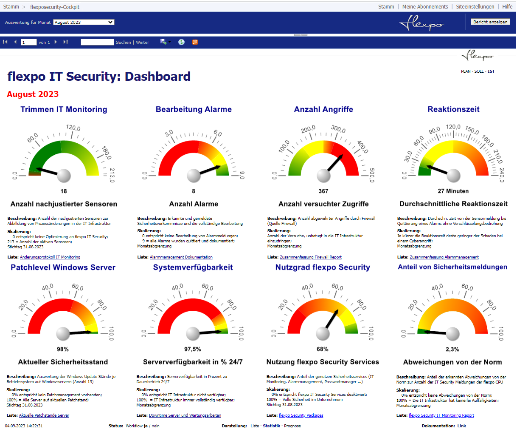Select SOLL in the view switcher
The image size is (517, 432).
[479, 71]
